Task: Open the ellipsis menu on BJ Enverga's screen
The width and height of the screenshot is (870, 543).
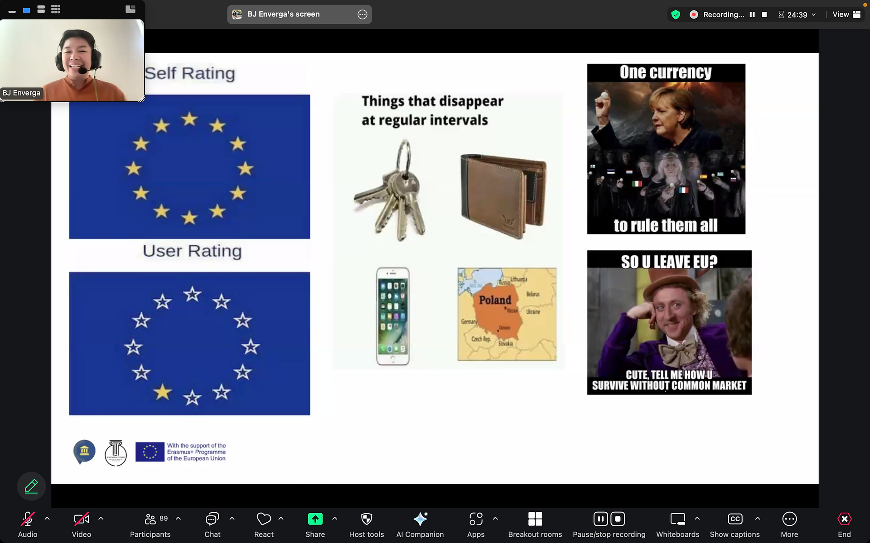Action: tap(362, 14)
